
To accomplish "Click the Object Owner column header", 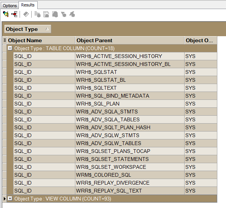I will (200, 40).
